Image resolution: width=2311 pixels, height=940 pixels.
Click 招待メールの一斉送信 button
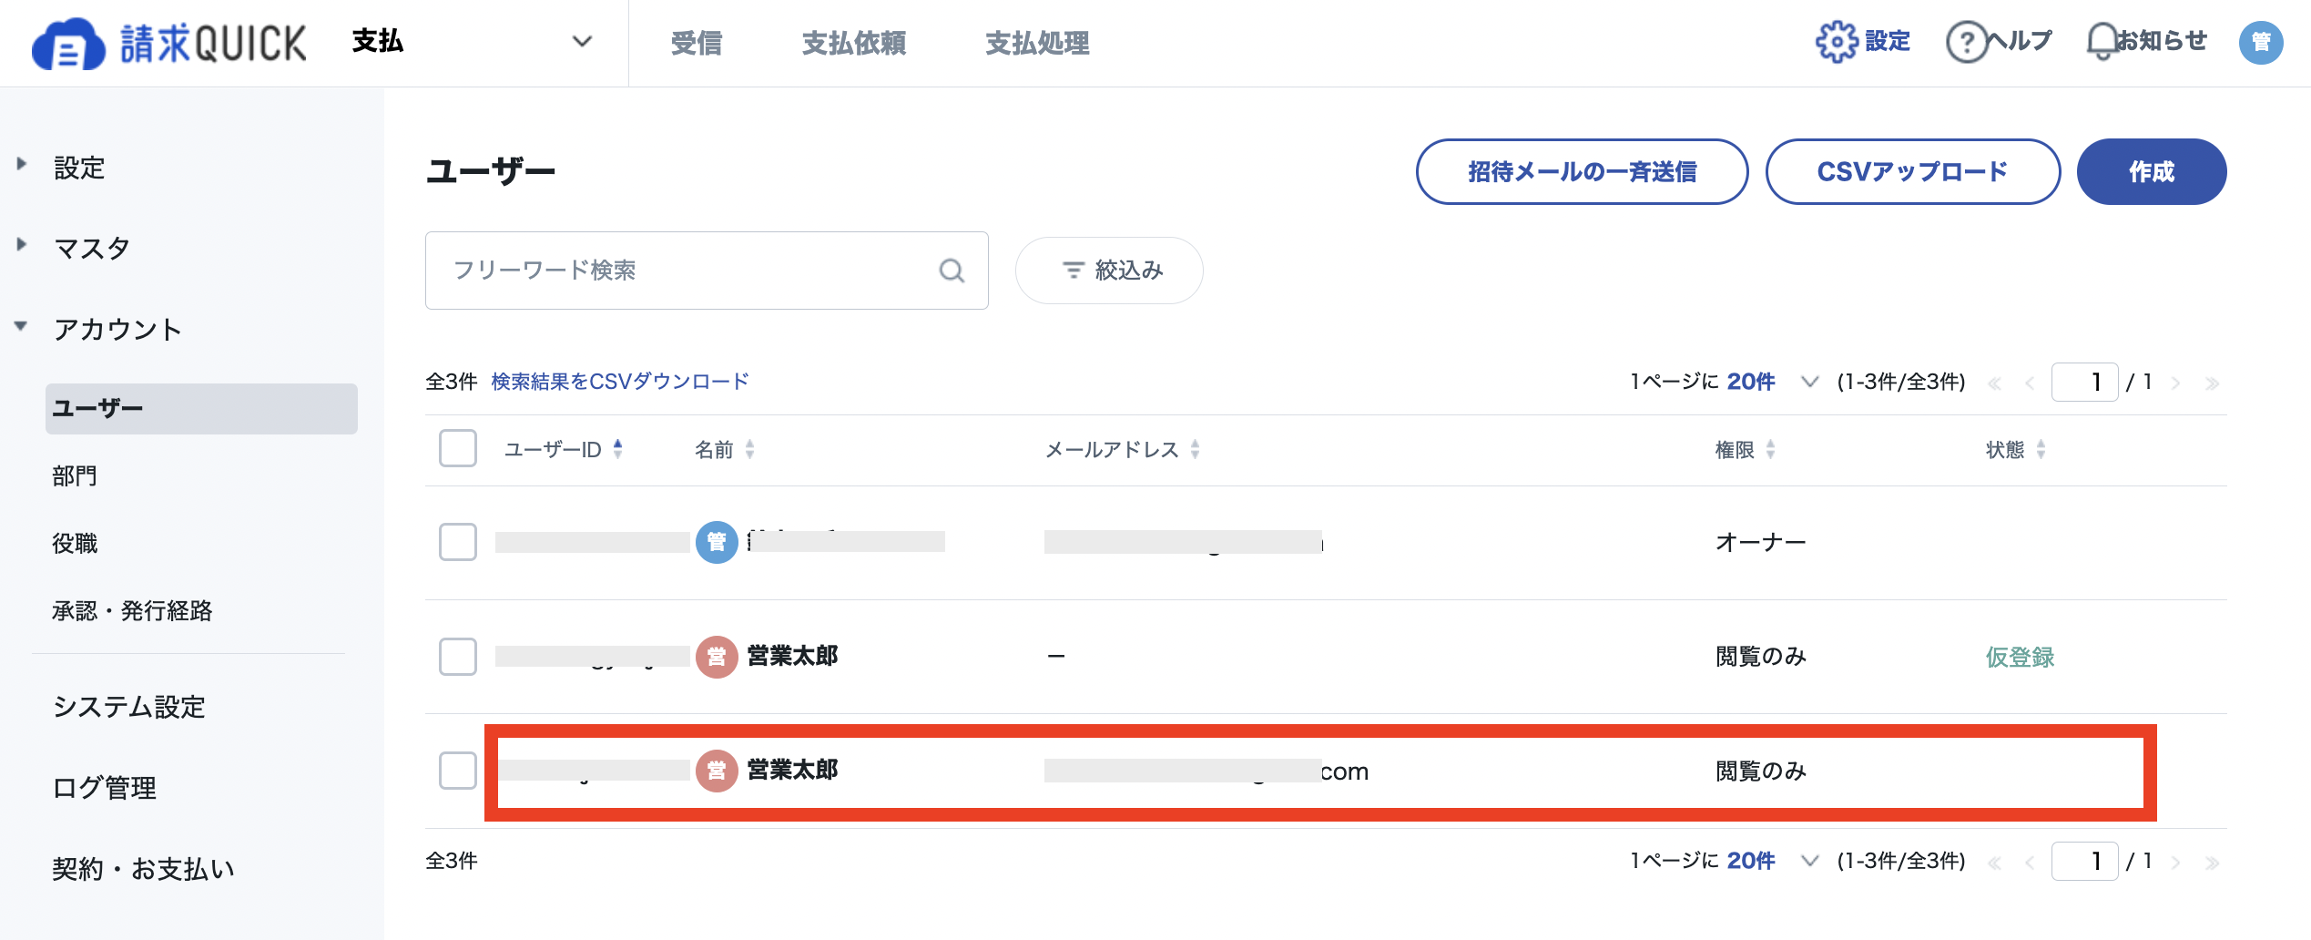tap(1583, 171)
